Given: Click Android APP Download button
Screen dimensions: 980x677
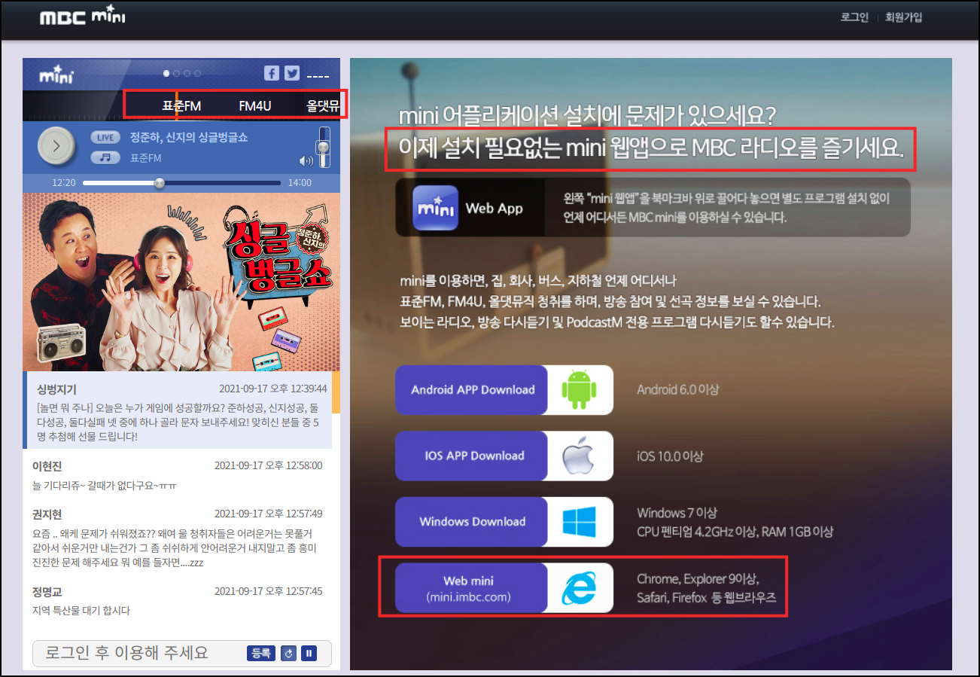Looking at the screenshot, I should click(x=472, y=389).
